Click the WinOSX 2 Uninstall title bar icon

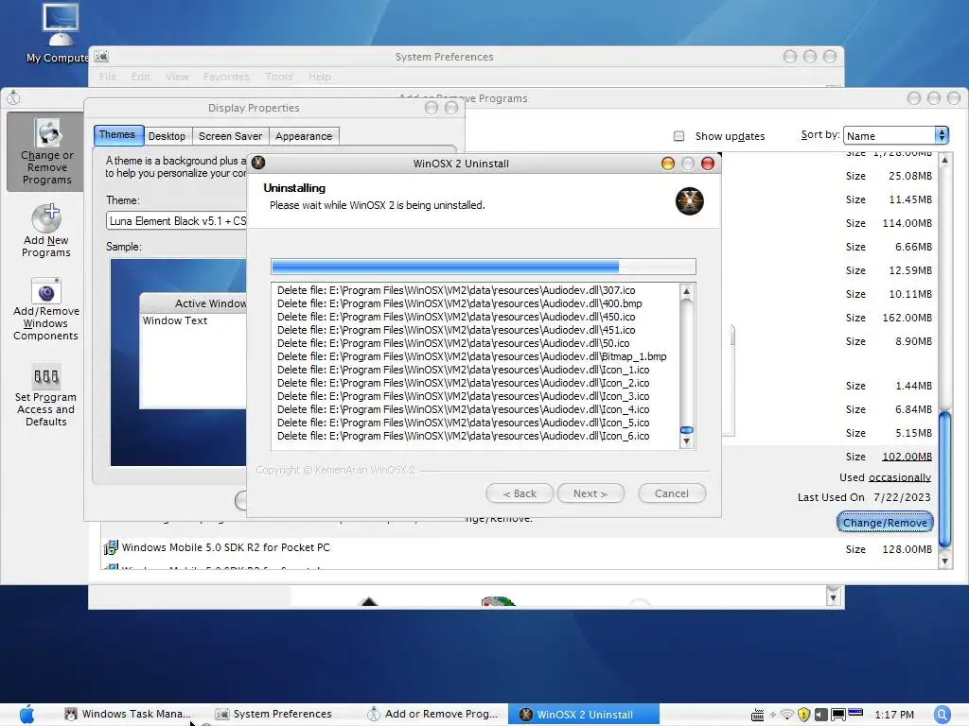click(258, 163)
